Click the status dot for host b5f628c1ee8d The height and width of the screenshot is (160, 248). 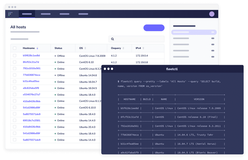[x=55, y=56]
